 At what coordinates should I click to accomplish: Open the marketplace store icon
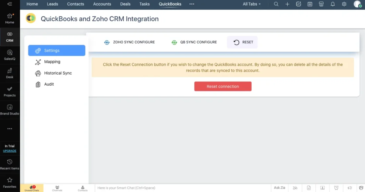pos(321,4)
